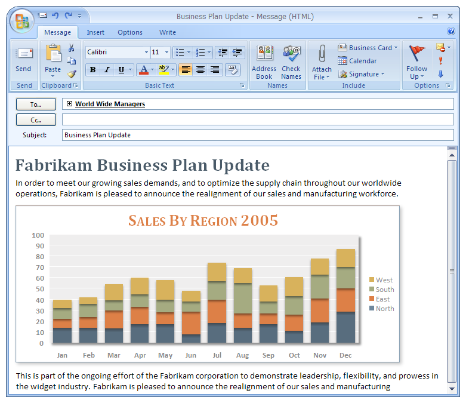Open the highlight color picker arrow
The height and width of the screenshot is (403, 466).
click(x=172, y=70)
